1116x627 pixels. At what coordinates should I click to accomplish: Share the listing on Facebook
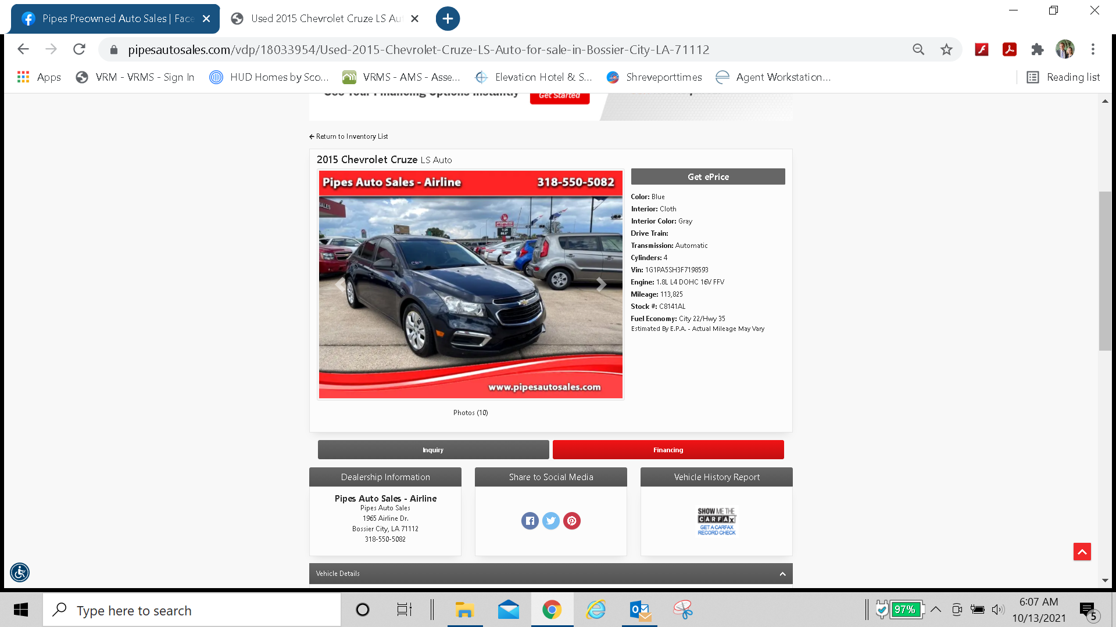point(530,521)
